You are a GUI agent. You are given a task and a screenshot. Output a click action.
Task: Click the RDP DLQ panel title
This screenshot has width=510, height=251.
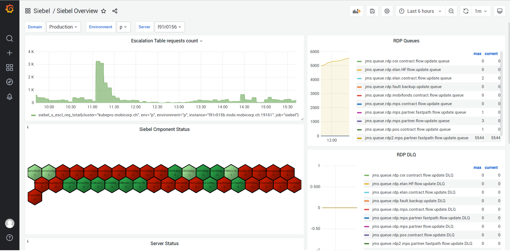(x=406, y=155)
